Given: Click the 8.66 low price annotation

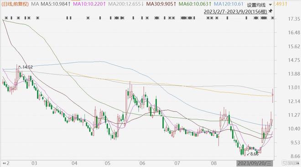Looking at the screenshot, I should 254,154.
